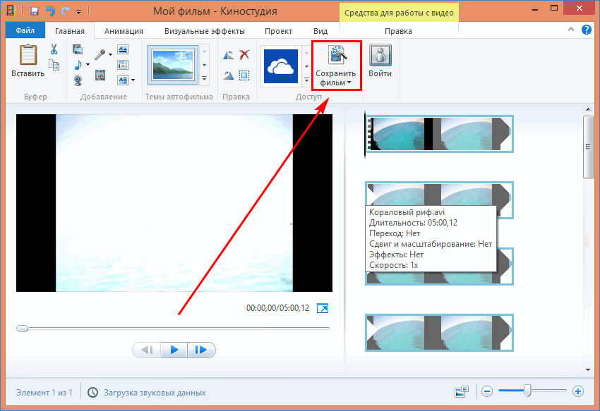600x411 pixels.
Task: Open the Файл menu
Action: [25, 31]
